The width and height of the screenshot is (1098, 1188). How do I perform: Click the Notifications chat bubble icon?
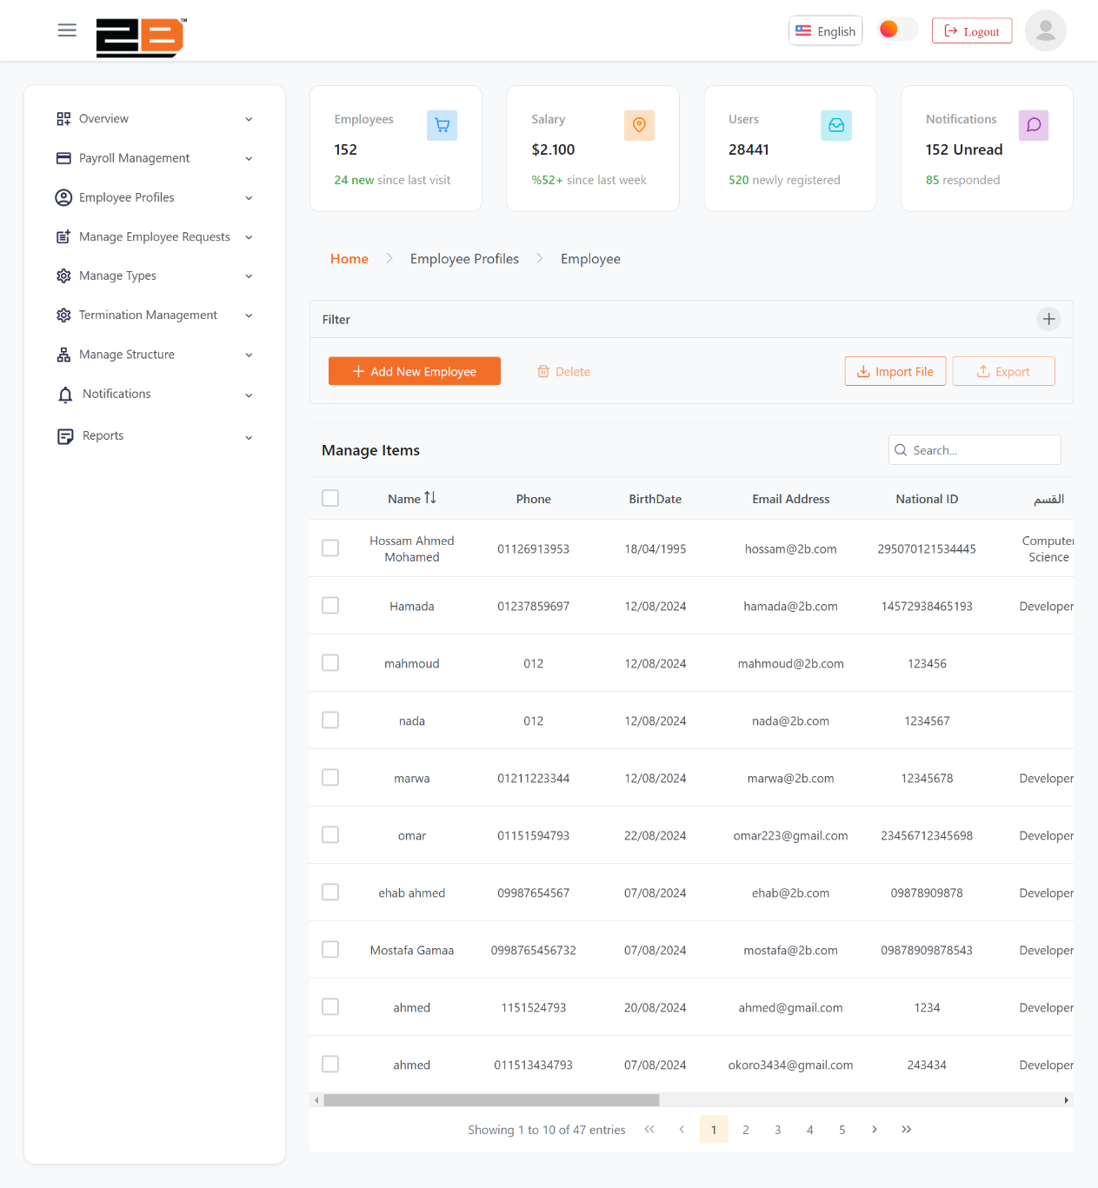click(1033, 125)
